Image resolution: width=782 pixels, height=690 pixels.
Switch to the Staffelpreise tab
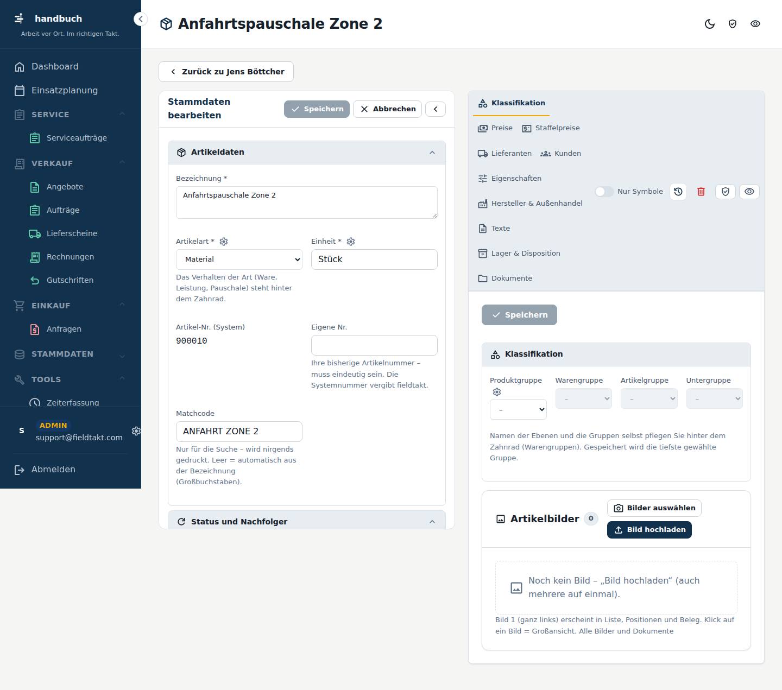[x=551, y=128]
